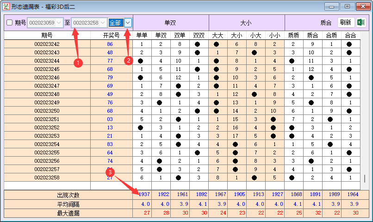The image size is (373, 222).
Task: Click the vertical scrollbar thumb
Action: click(365, 178)
